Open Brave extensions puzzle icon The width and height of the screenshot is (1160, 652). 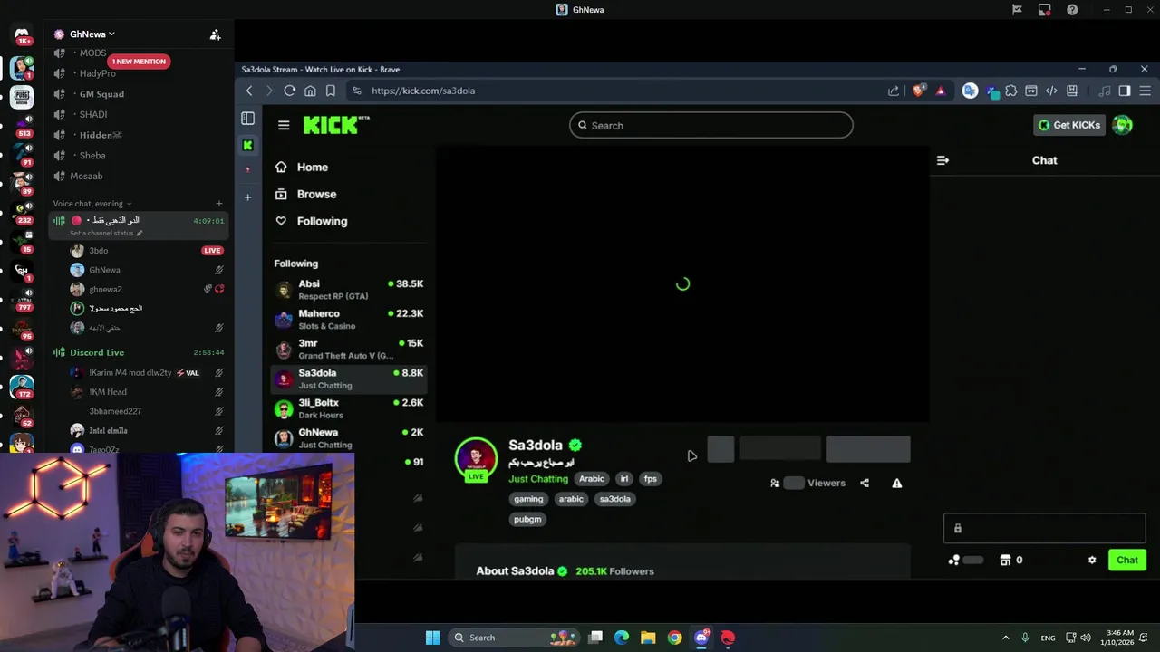(x=1011, y=91)
